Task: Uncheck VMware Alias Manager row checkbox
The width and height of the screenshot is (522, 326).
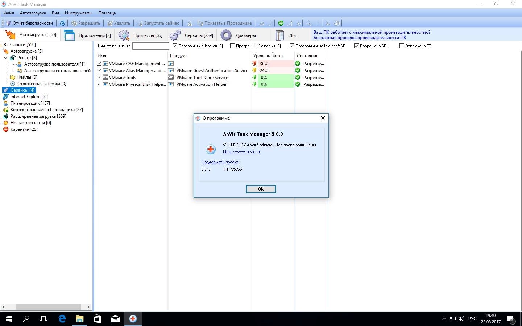Action: [x=99, y=70]
